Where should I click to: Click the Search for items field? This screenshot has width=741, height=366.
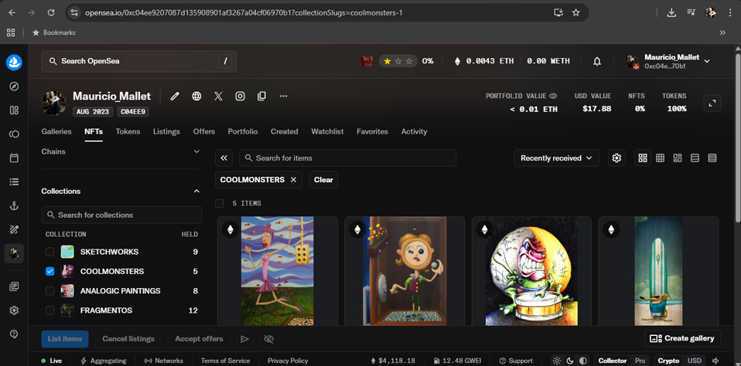(348, 158)
